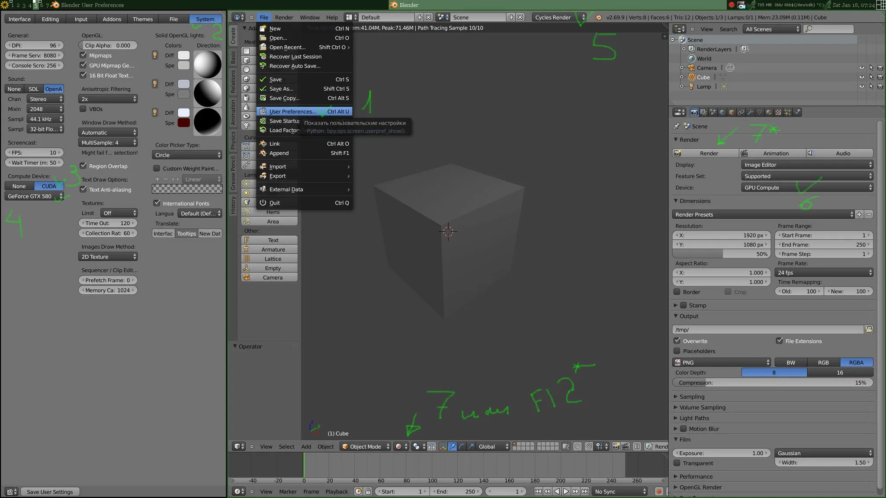Image resolution: width=886 pixels, height=498 pixels.
Task: Click the pin icon beside Scene
Action: pos(677,126)
